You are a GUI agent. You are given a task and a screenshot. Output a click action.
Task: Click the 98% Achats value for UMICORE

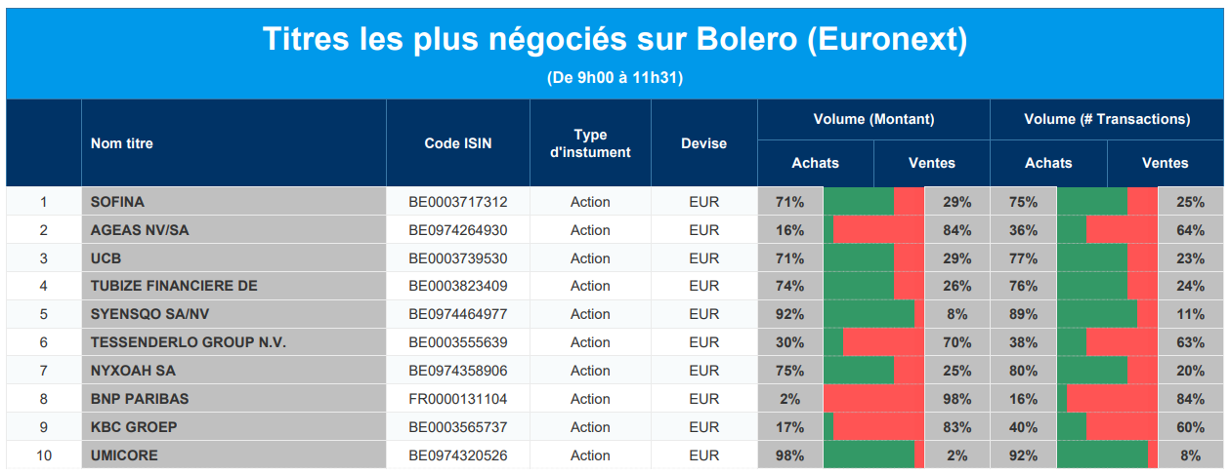[790, 455]
